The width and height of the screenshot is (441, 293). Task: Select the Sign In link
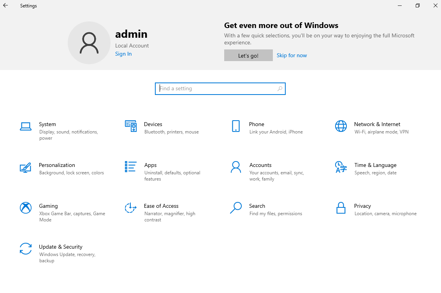coord(123,54)
